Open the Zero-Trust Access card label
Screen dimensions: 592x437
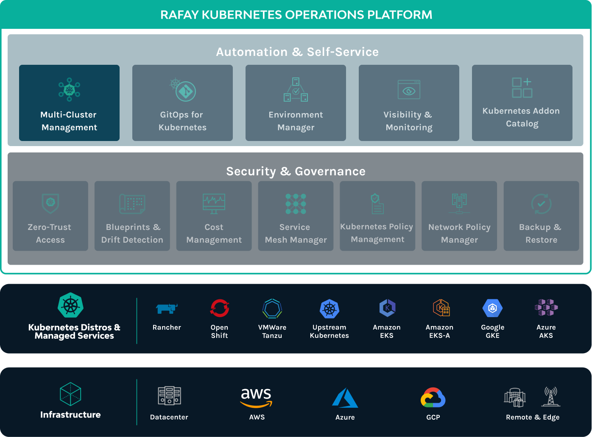click(x=50, y=233)
